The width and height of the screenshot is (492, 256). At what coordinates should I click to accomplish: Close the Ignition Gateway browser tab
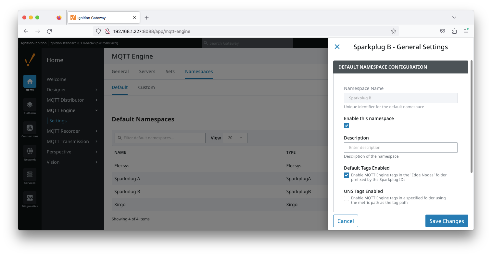point(134,17)
